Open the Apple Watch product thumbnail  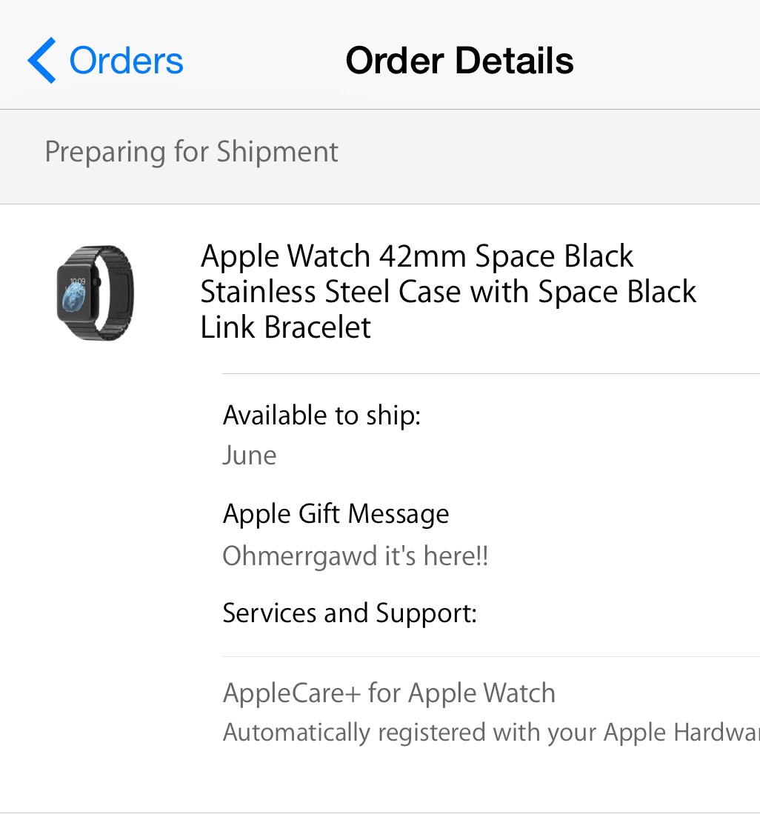click(x=95, y=293)
